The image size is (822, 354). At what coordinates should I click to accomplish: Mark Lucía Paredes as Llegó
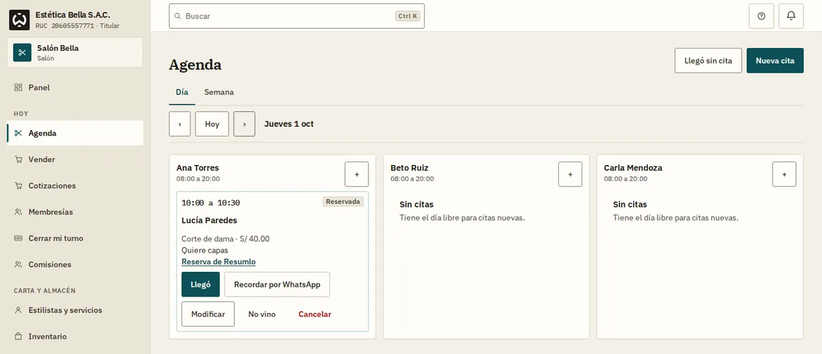pos(201,284)
